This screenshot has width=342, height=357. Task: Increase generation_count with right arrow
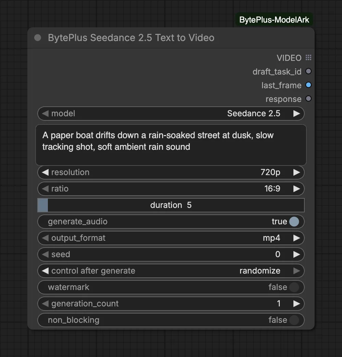[297, 304]
